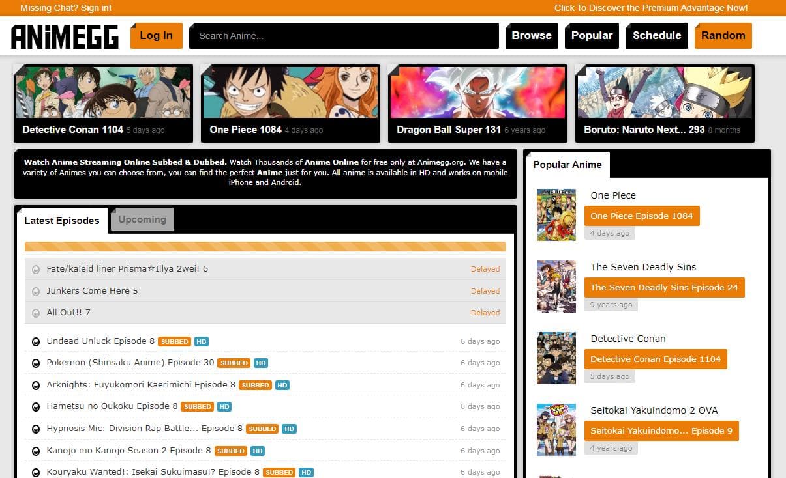Focus the Search Anime input field

click(344, 36)
